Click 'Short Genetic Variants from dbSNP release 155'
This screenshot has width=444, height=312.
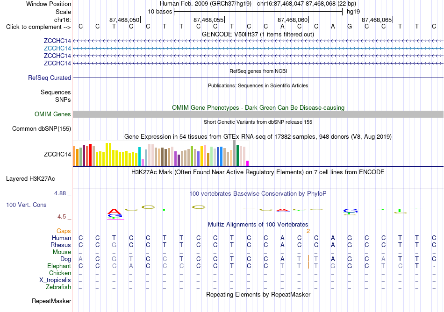(x=258, y=122)
